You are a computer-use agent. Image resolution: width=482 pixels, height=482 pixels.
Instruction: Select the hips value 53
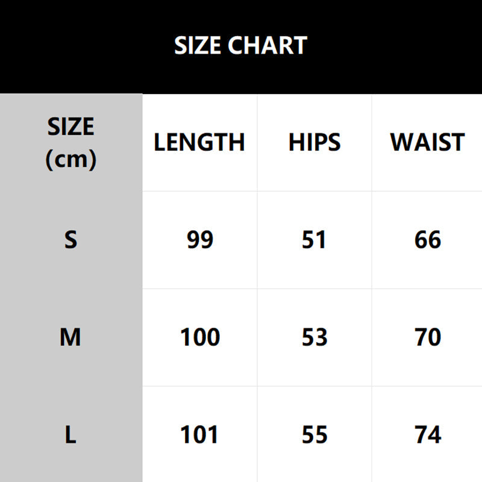pos(315,337)
